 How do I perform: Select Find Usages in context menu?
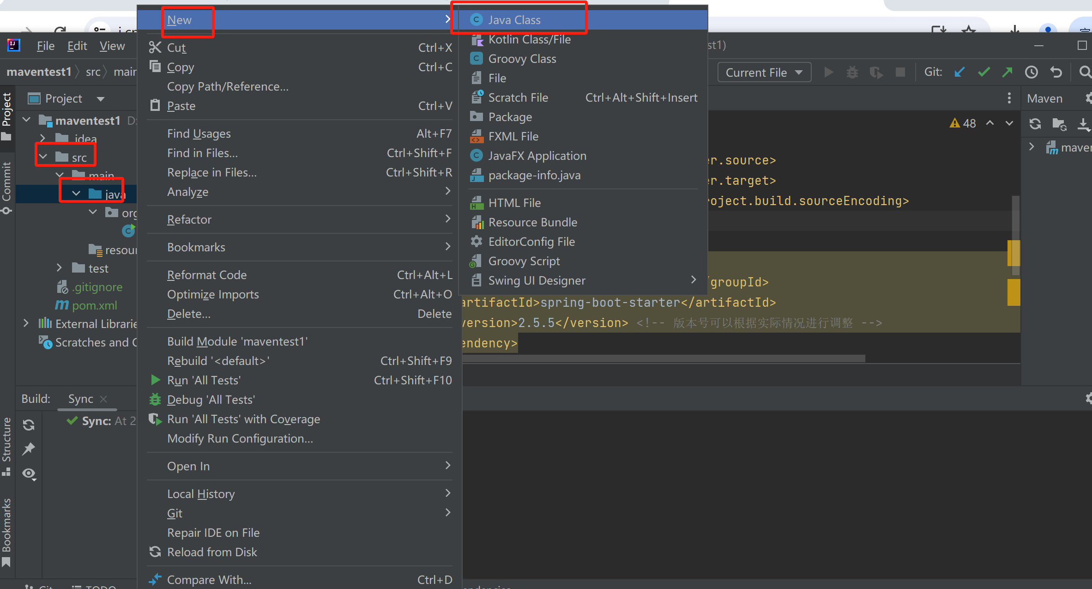299,134
